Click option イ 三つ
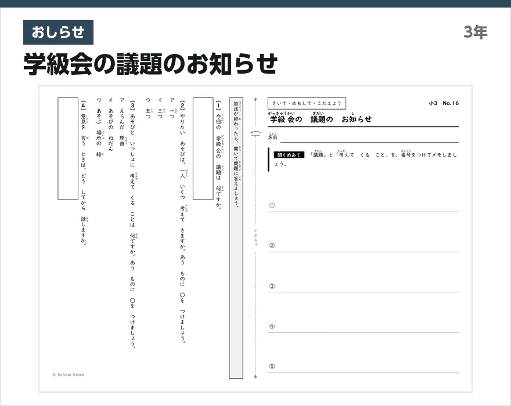Screen dimensions: 511x406 tap(160, 108)
